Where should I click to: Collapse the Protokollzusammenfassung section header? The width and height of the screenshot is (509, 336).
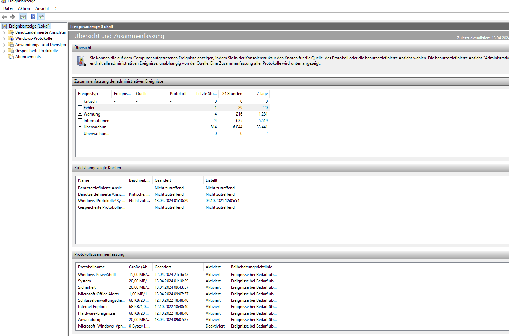(291, 254)
